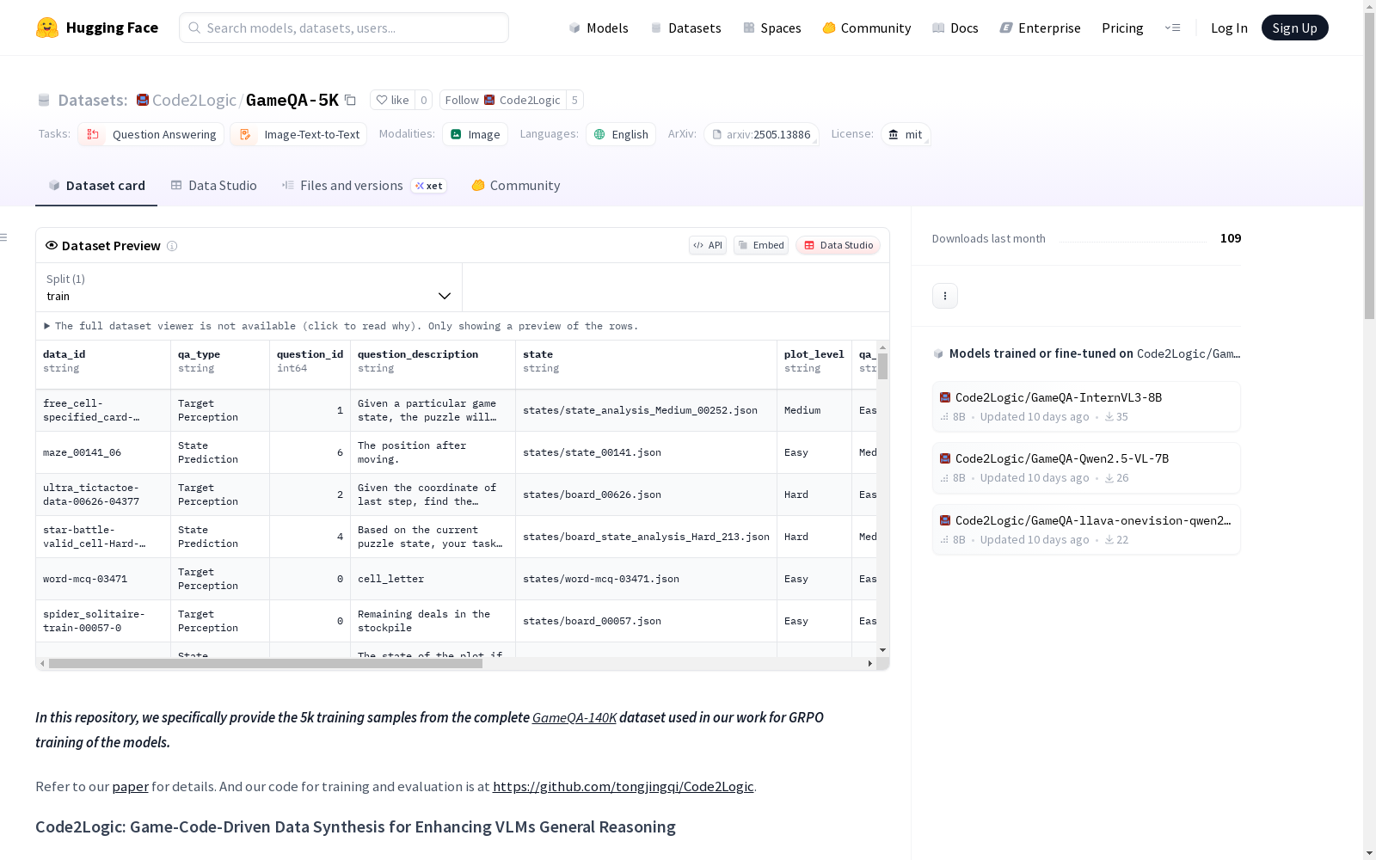Screen dimensions: 1376x860
Task: Select the Image modality tag
Action: coord(476,134)
